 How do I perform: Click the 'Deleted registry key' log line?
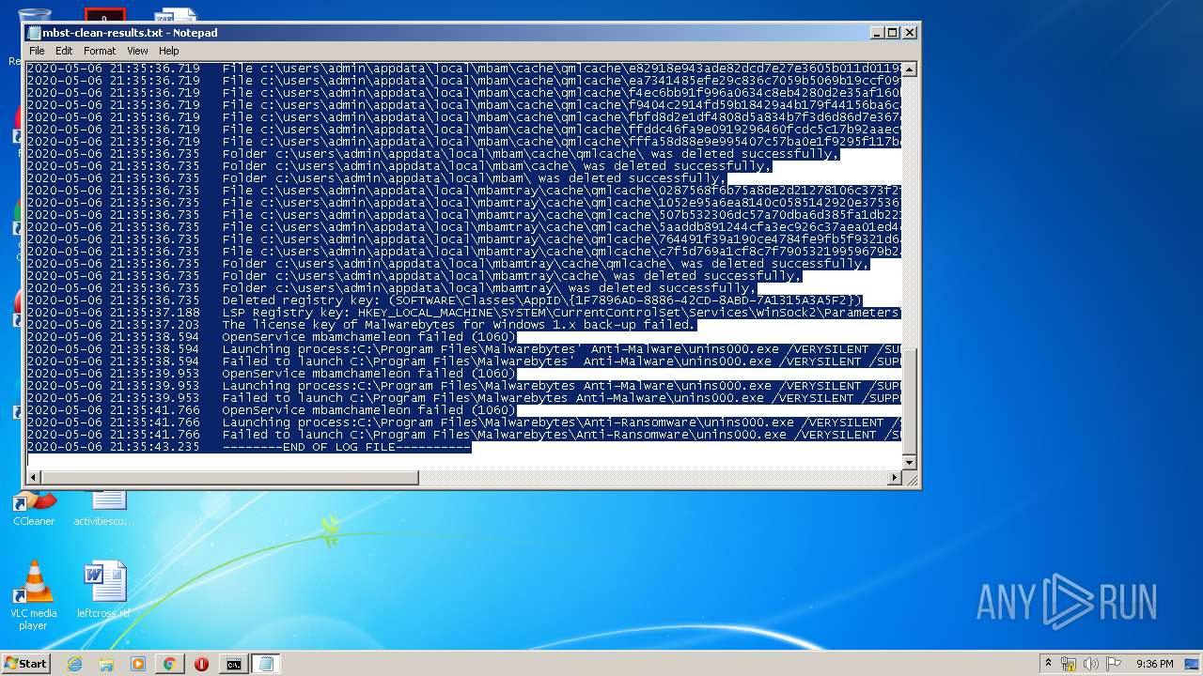pos(445,300)
